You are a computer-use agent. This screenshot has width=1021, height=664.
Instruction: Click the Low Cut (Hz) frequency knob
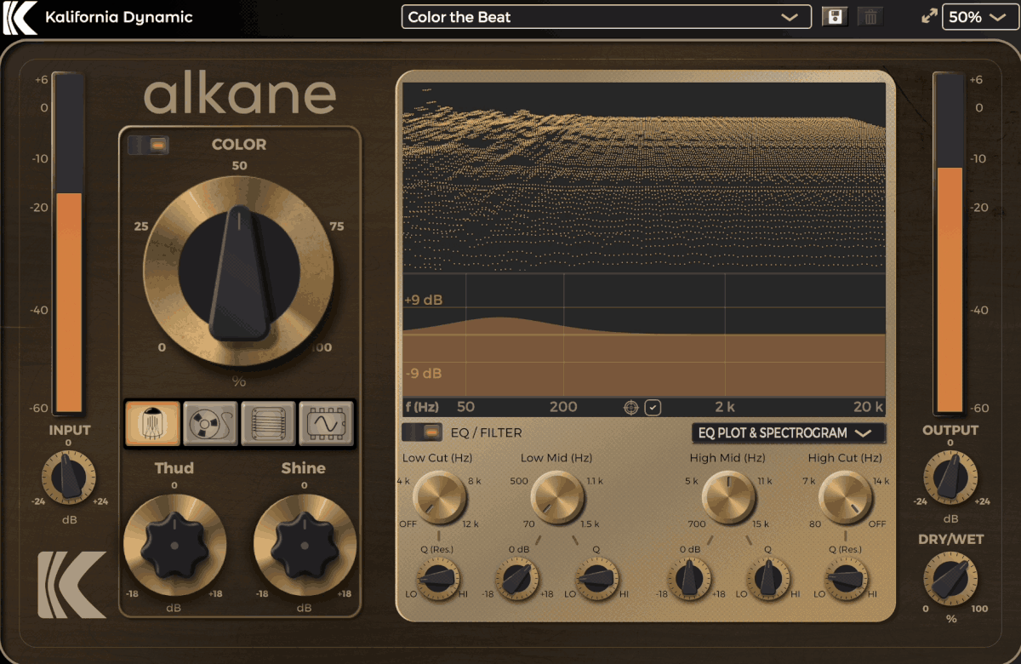click(x=441, y=499)
